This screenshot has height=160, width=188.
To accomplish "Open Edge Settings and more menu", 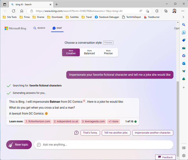I will pos(183,11).
